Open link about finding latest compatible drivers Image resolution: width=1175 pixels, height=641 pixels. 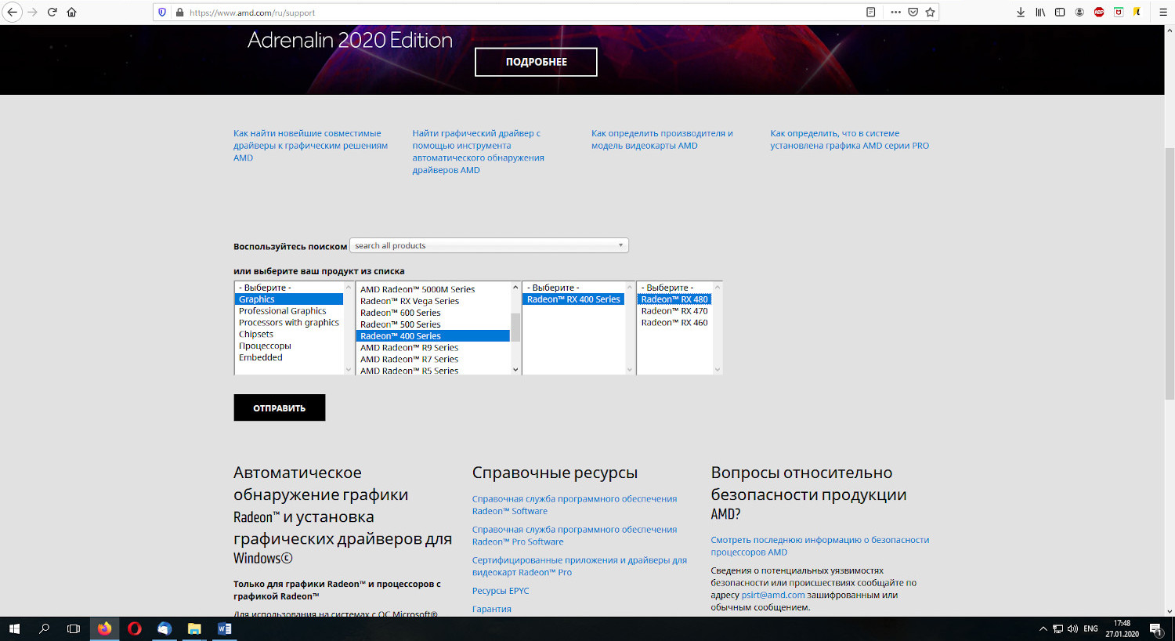click(x=310, y=146)
